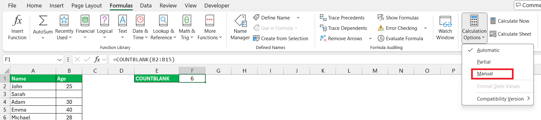Viewport: 541px width, 120px height.
Task: Select the Name header cell
Action: (x=33, y=78)
